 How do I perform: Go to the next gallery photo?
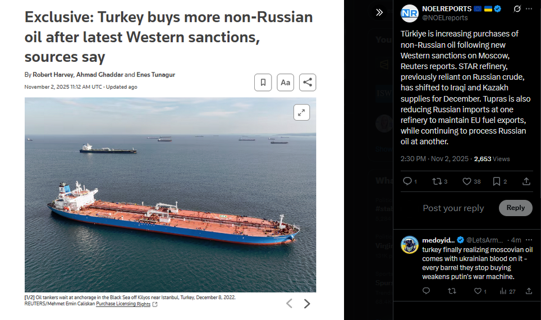(x=307, y=303)
